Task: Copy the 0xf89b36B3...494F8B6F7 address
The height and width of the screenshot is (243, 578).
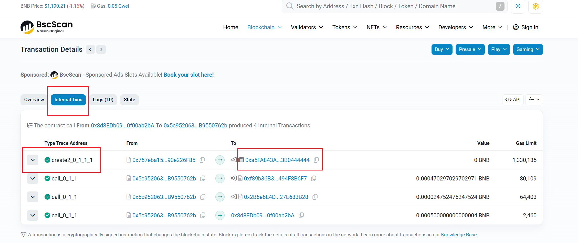Action: (313, 178)
